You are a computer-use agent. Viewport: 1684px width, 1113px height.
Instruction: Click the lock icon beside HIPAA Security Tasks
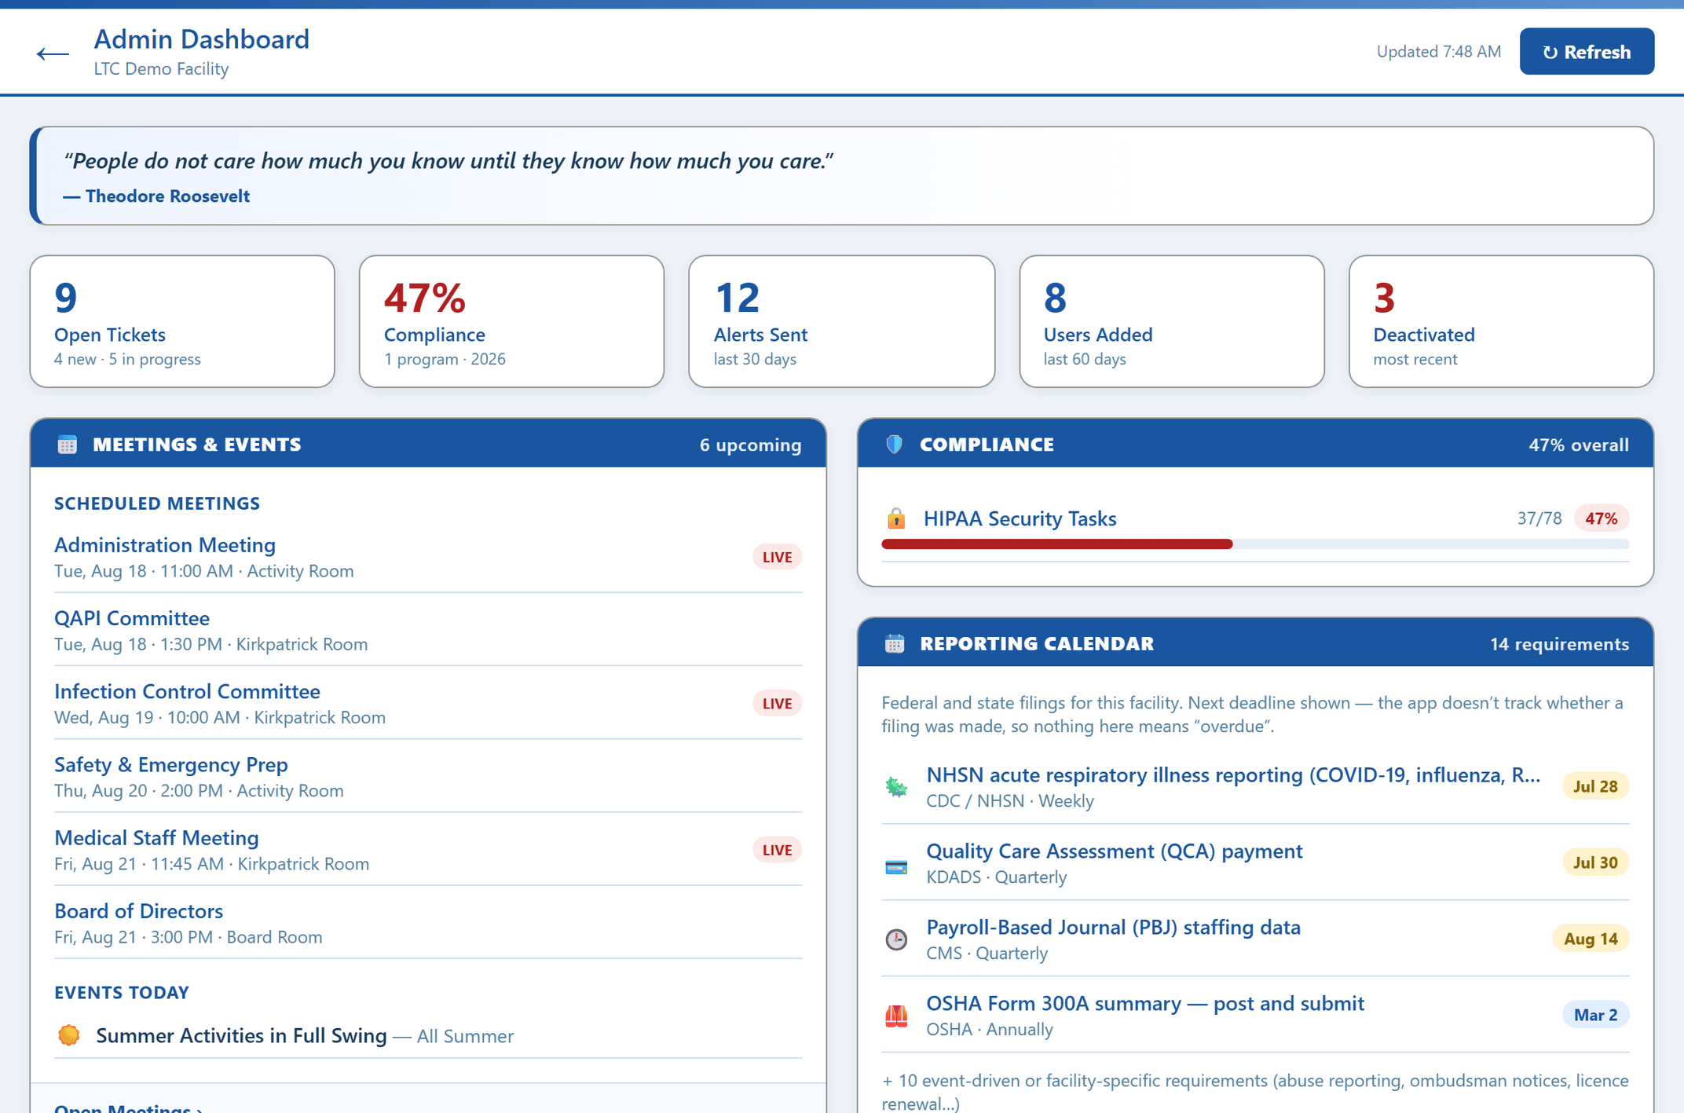pyautogui.click(x=896, y=518)
